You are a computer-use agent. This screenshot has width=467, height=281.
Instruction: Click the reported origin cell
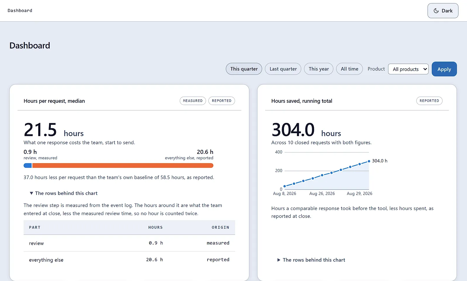tap(218, 260)
